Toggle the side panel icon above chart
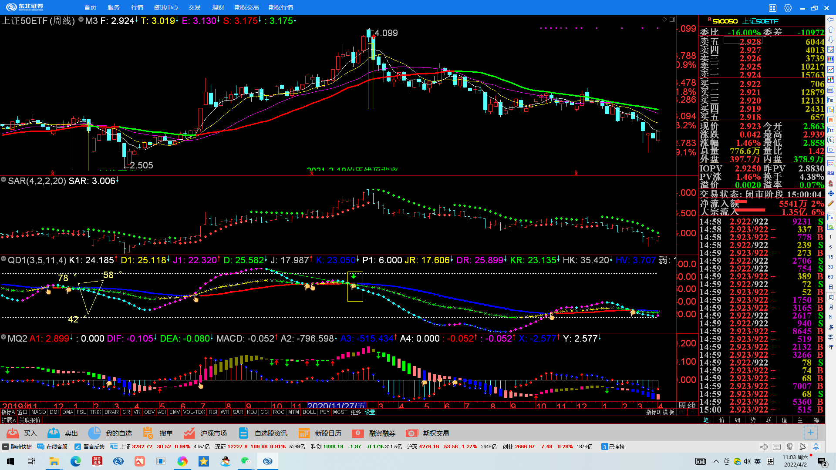Viewport: 836px width, 470px height. point(672,20)
